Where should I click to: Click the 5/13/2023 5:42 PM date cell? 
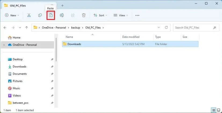[x=133, y=44]
